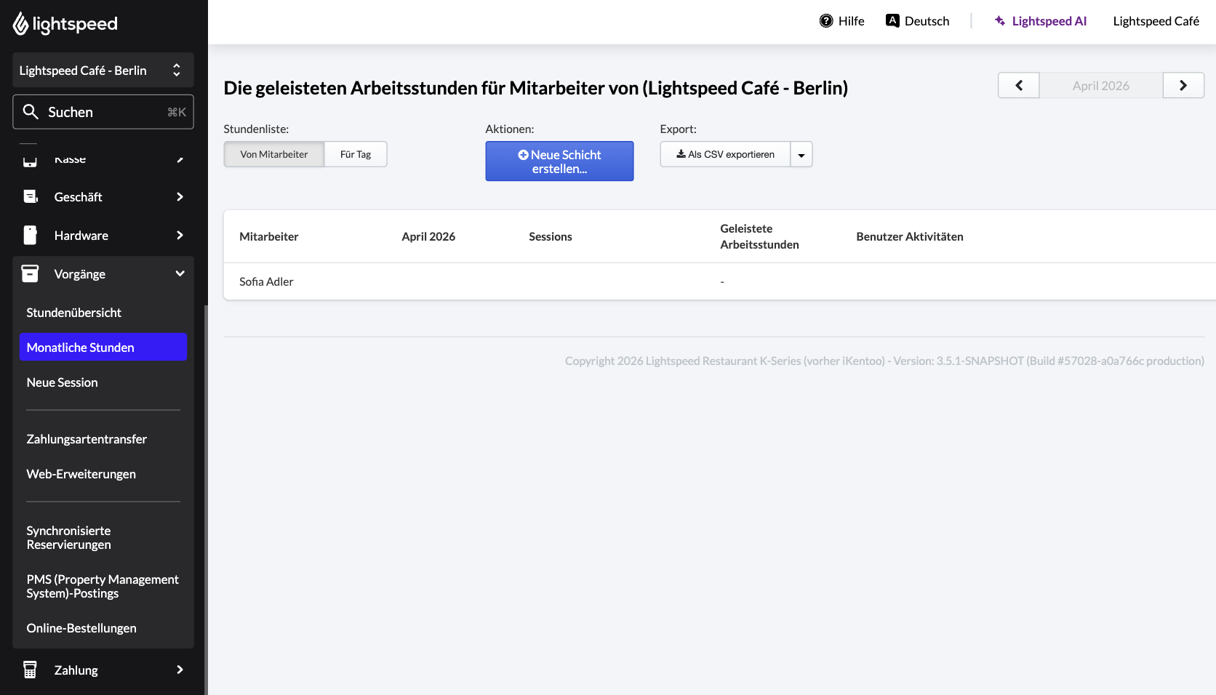
Task: Open location switcher Lightspeed Café - Berlin
Action: coord(103,71)
